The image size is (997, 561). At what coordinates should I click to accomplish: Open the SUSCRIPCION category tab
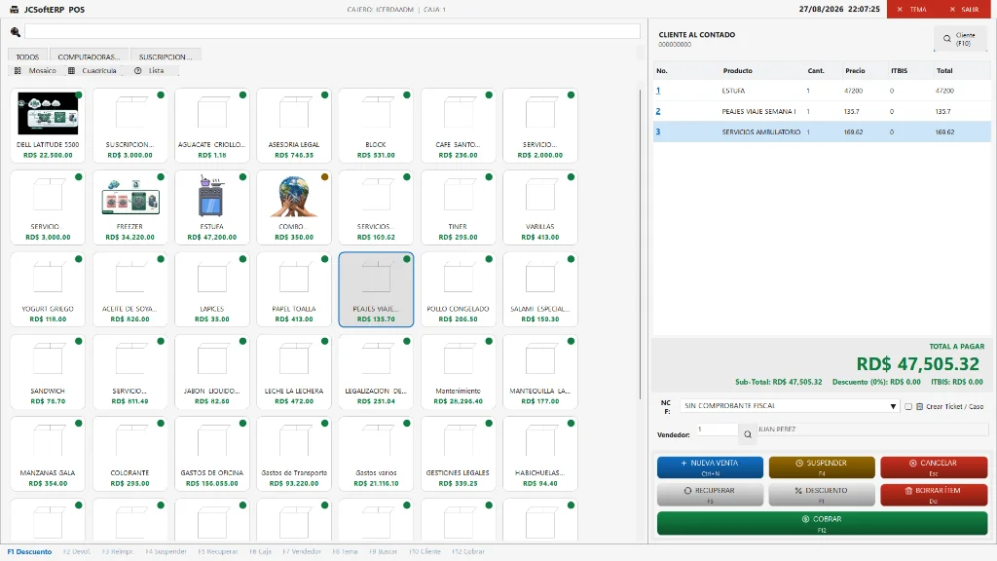166,56
